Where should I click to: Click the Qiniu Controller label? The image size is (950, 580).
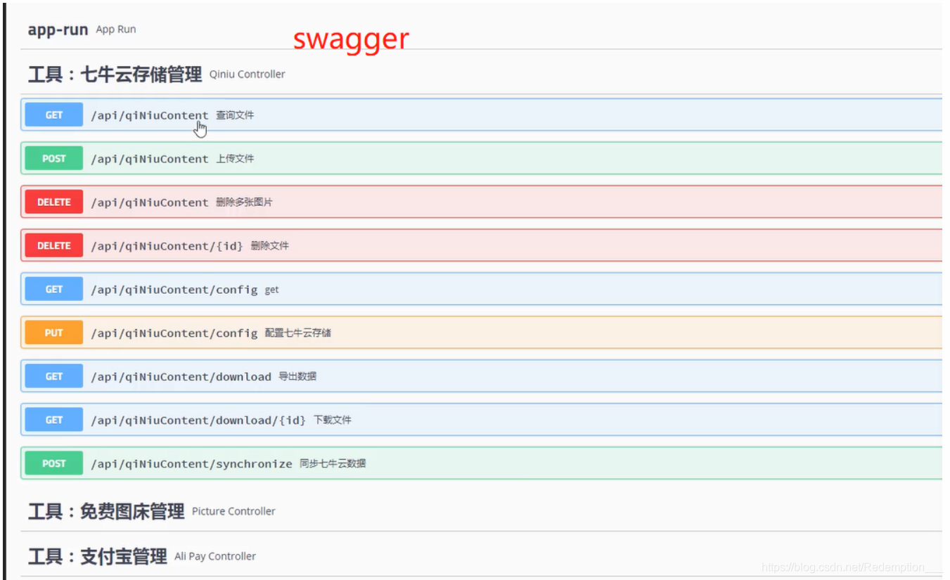248,74
